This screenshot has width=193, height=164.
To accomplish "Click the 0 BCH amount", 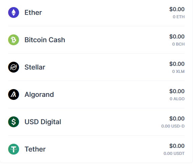I will (178, 44).
